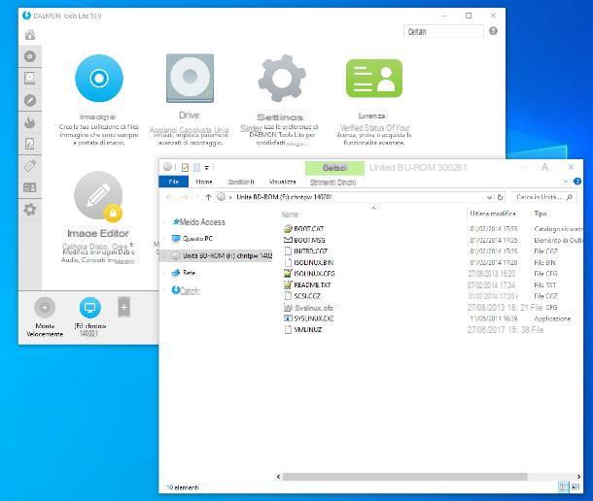Open the large blue Immagine disc tile
The image size is (593, 501).
click(99, 79)
